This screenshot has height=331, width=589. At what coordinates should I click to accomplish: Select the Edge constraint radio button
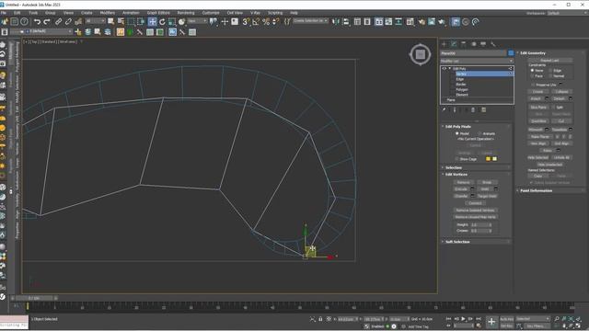(x=550, y=70)
